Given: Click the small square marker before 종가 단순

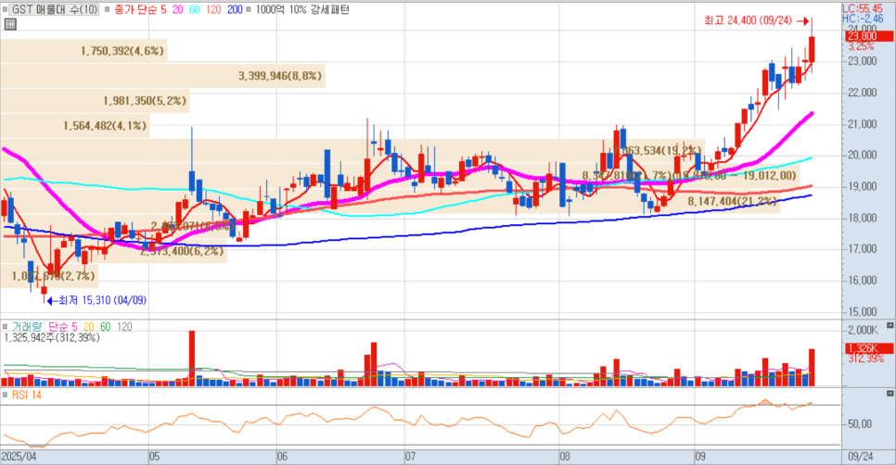Looking at the screenshot, I should coord(107,9).
